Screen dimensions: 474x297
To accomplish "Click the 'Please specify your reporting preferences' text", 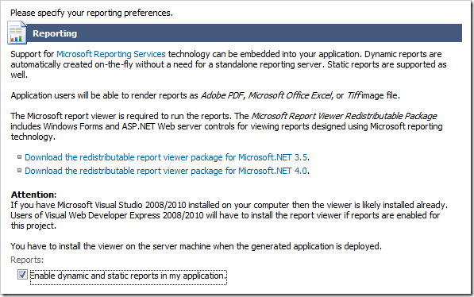I will [91, 13].
